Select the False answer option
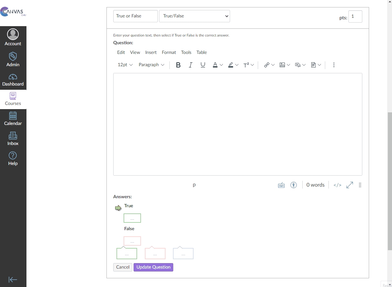 pyautogui.click(x=129, y=229)
